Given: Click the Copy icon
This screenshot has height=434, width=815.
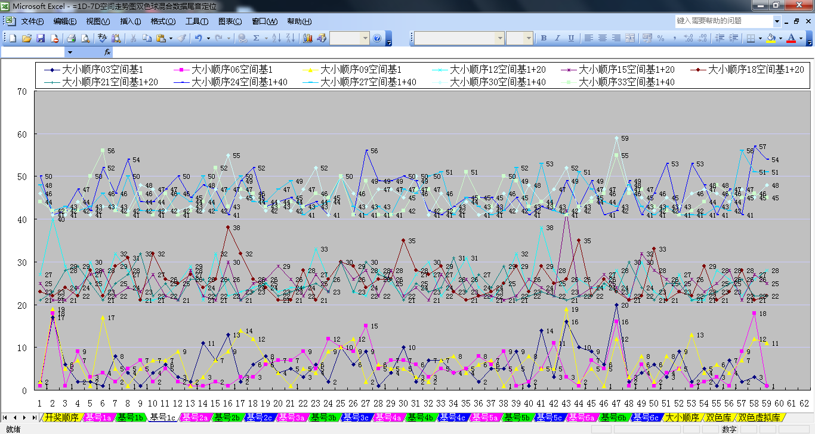Looking at the screenshot, I should pyautogui.click(x=147, y=38).
